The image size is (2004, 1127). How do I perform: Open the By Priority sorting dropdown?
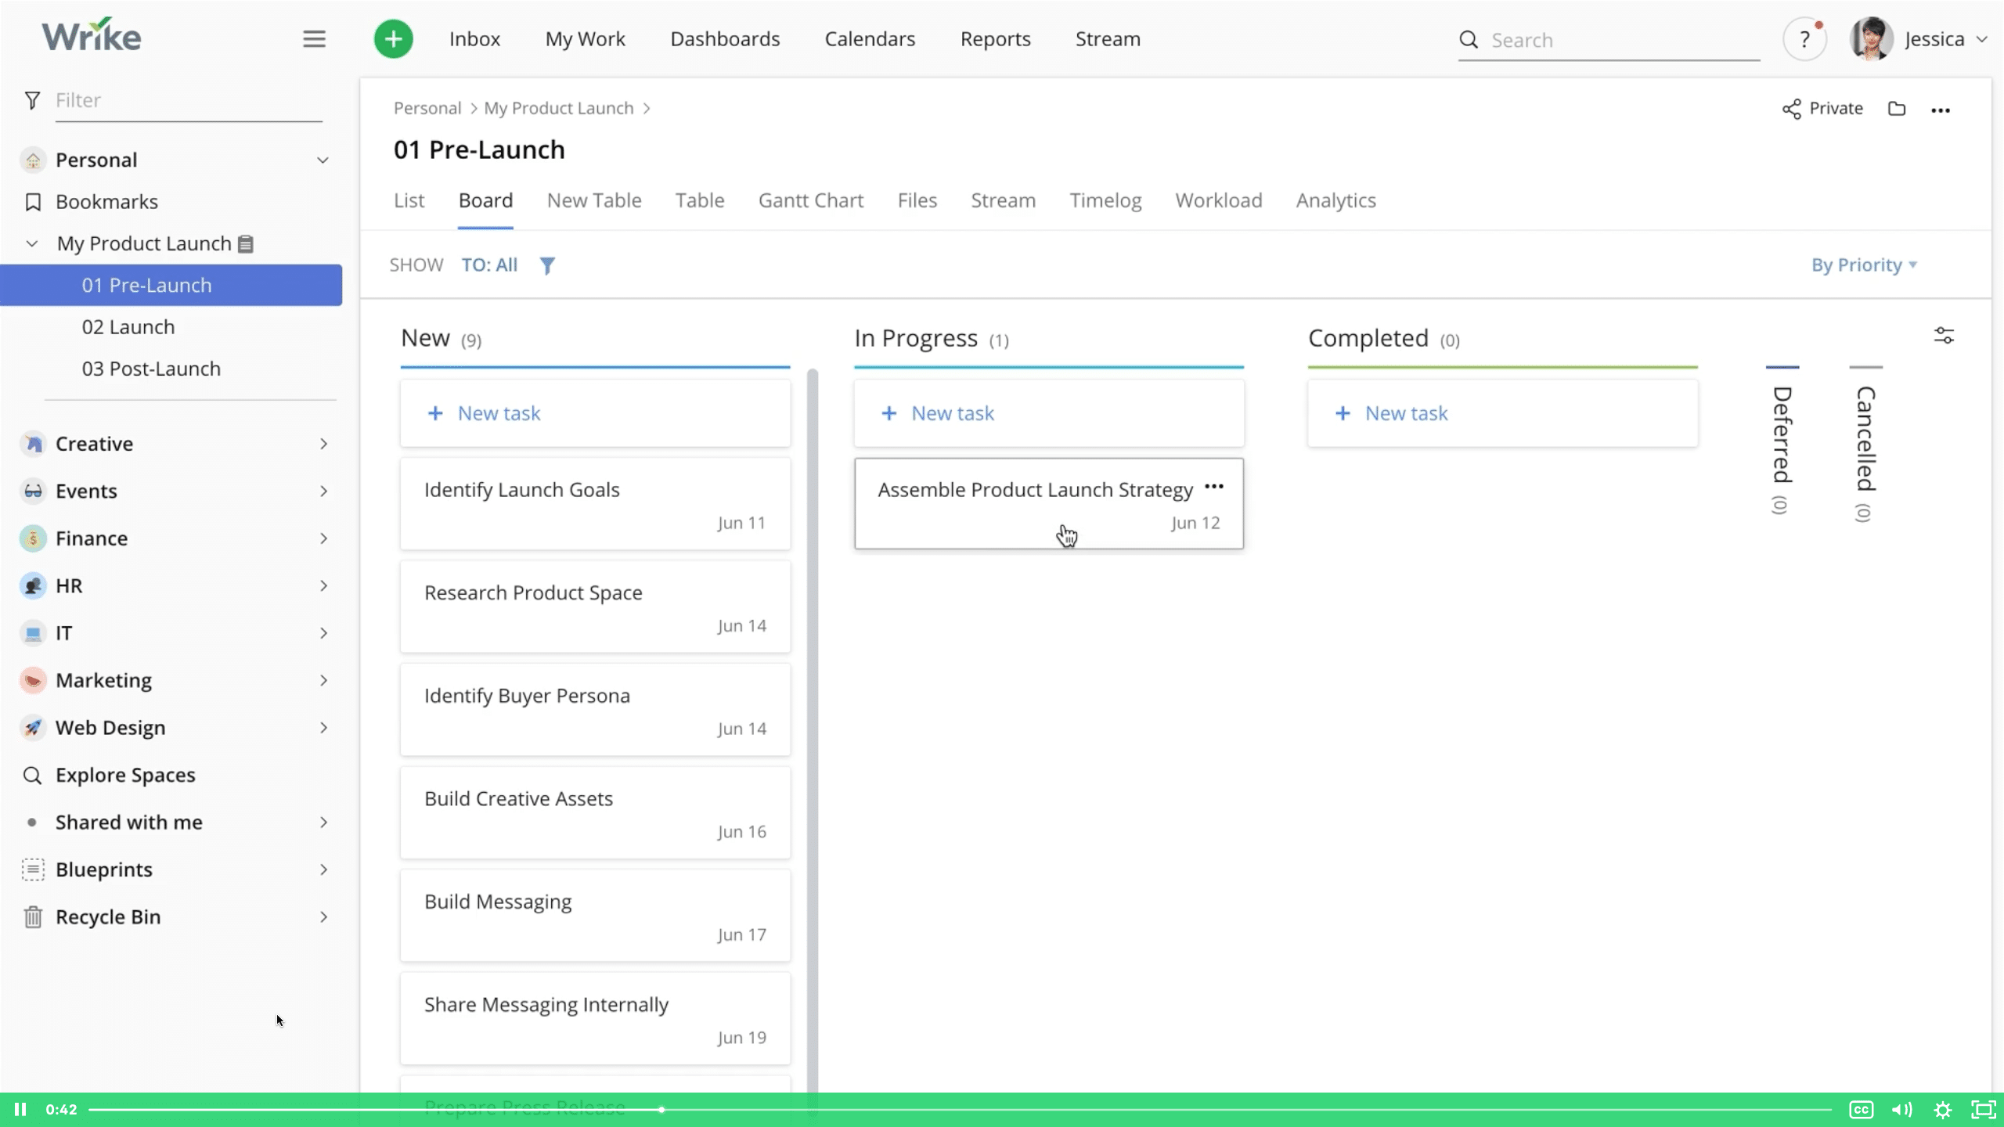1864,265
